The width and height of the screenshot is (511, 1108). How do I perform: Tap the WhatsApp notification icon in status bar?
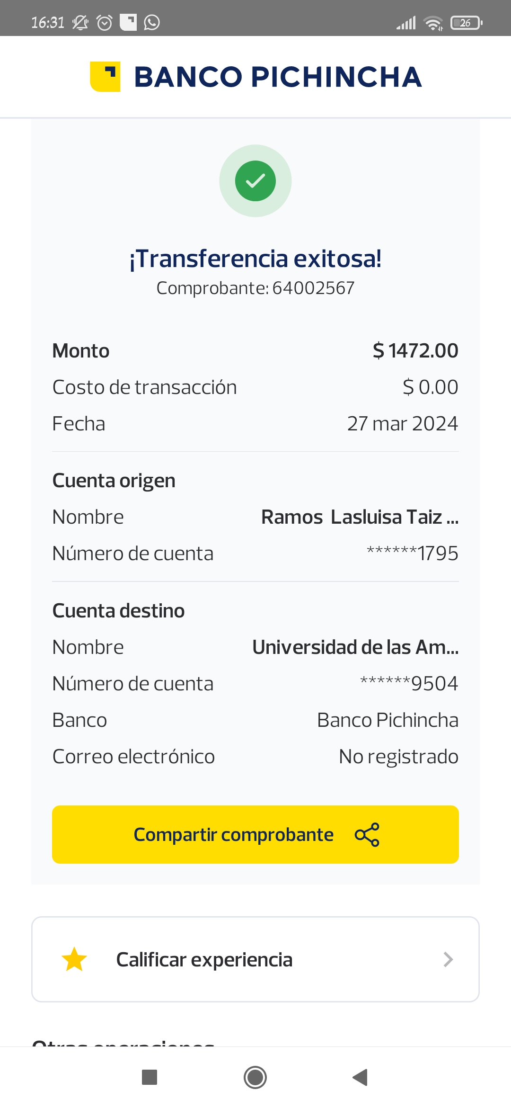tap(152, 22)
